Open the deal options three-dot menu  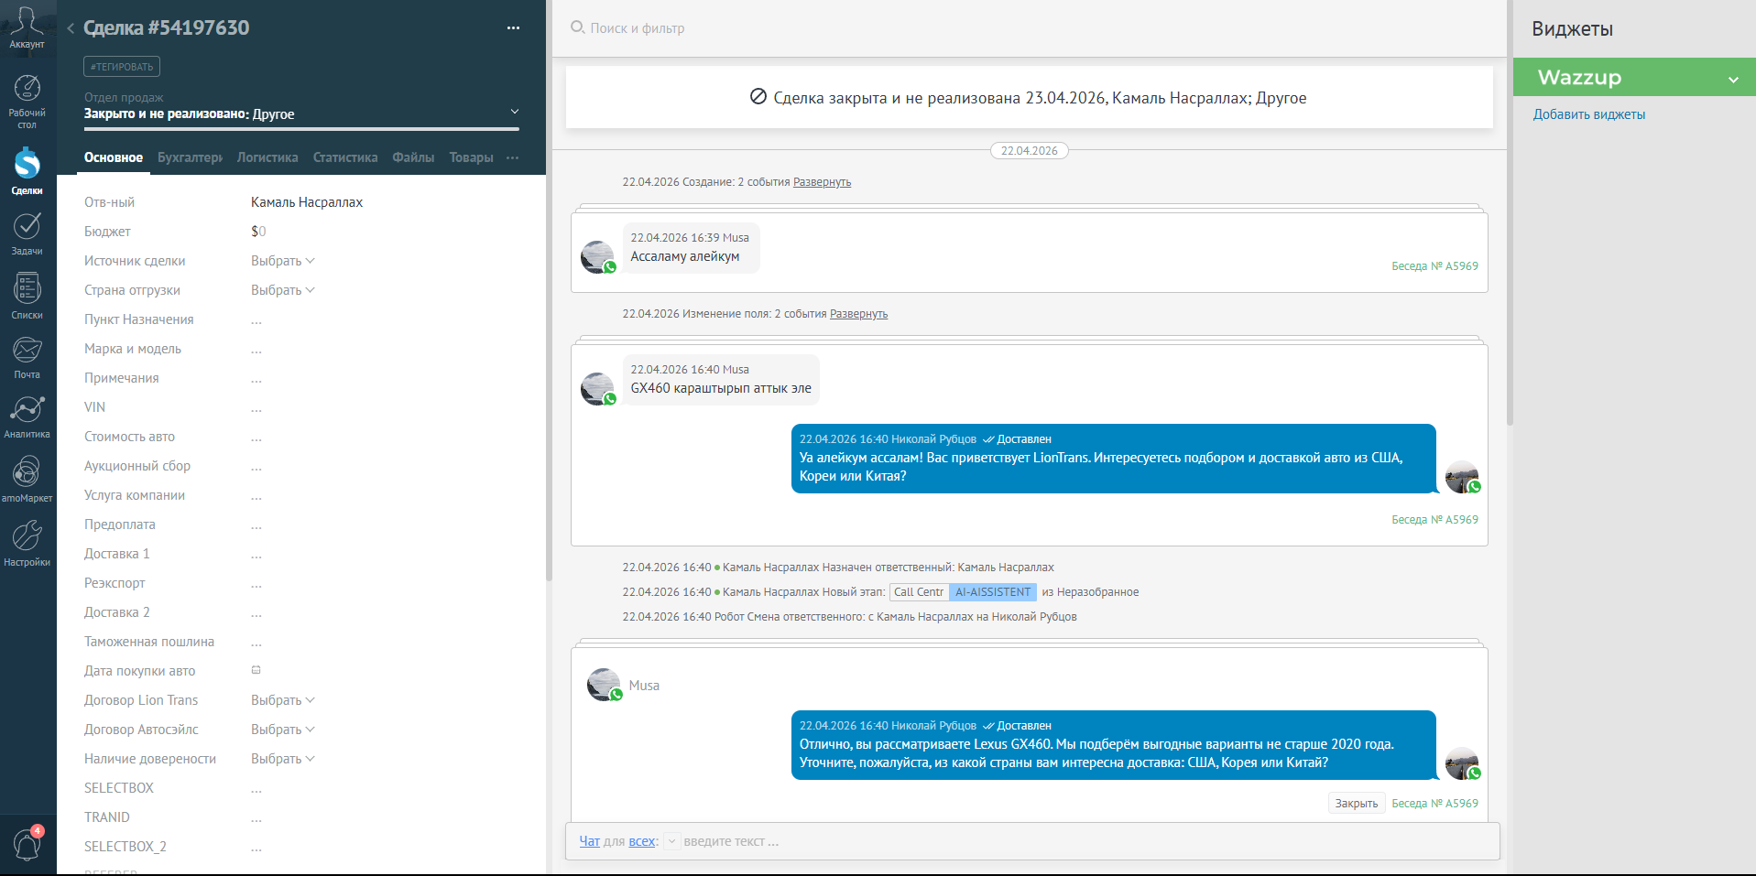pos(513,28)
